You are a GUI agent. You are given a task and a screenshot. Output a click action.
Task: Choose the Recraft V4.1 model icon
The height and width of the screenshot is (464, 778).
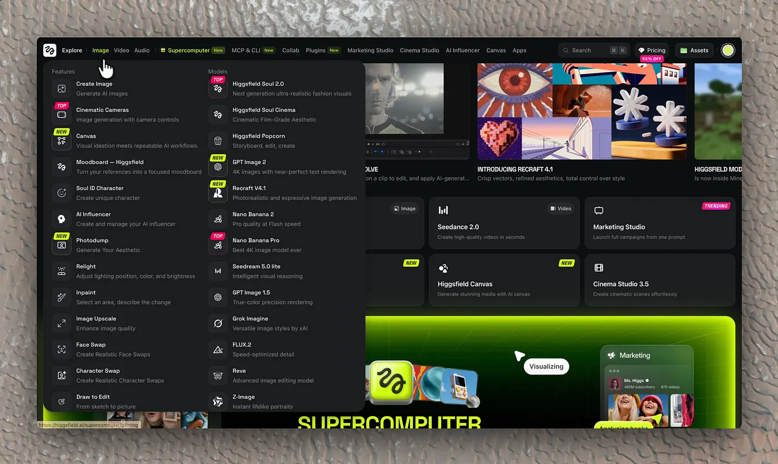tap(218, 193)
